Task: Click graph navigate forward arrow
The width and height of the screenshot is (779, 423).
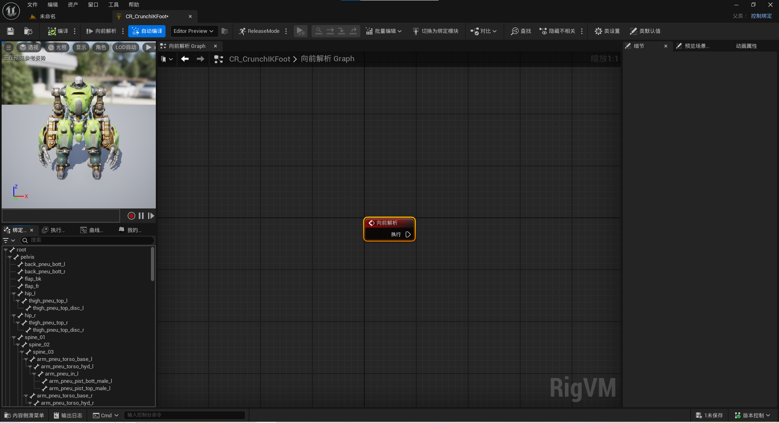Action: [200, 59]
